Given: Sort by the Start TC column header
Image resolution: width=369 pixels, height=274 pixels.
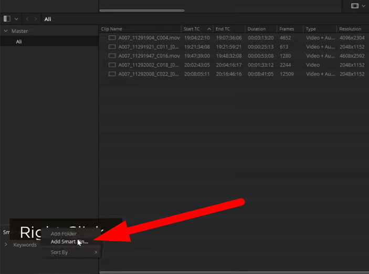Looking at the screenshot, I should click(192, 29).
